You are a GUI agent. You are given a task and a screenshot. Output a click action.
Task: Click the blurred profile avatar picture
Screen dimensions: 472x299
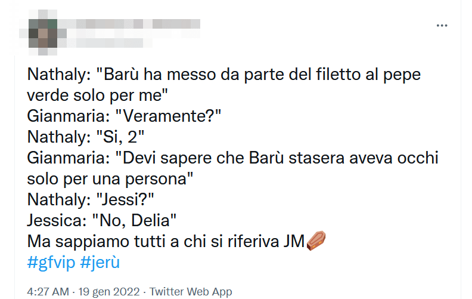(43, 33)
